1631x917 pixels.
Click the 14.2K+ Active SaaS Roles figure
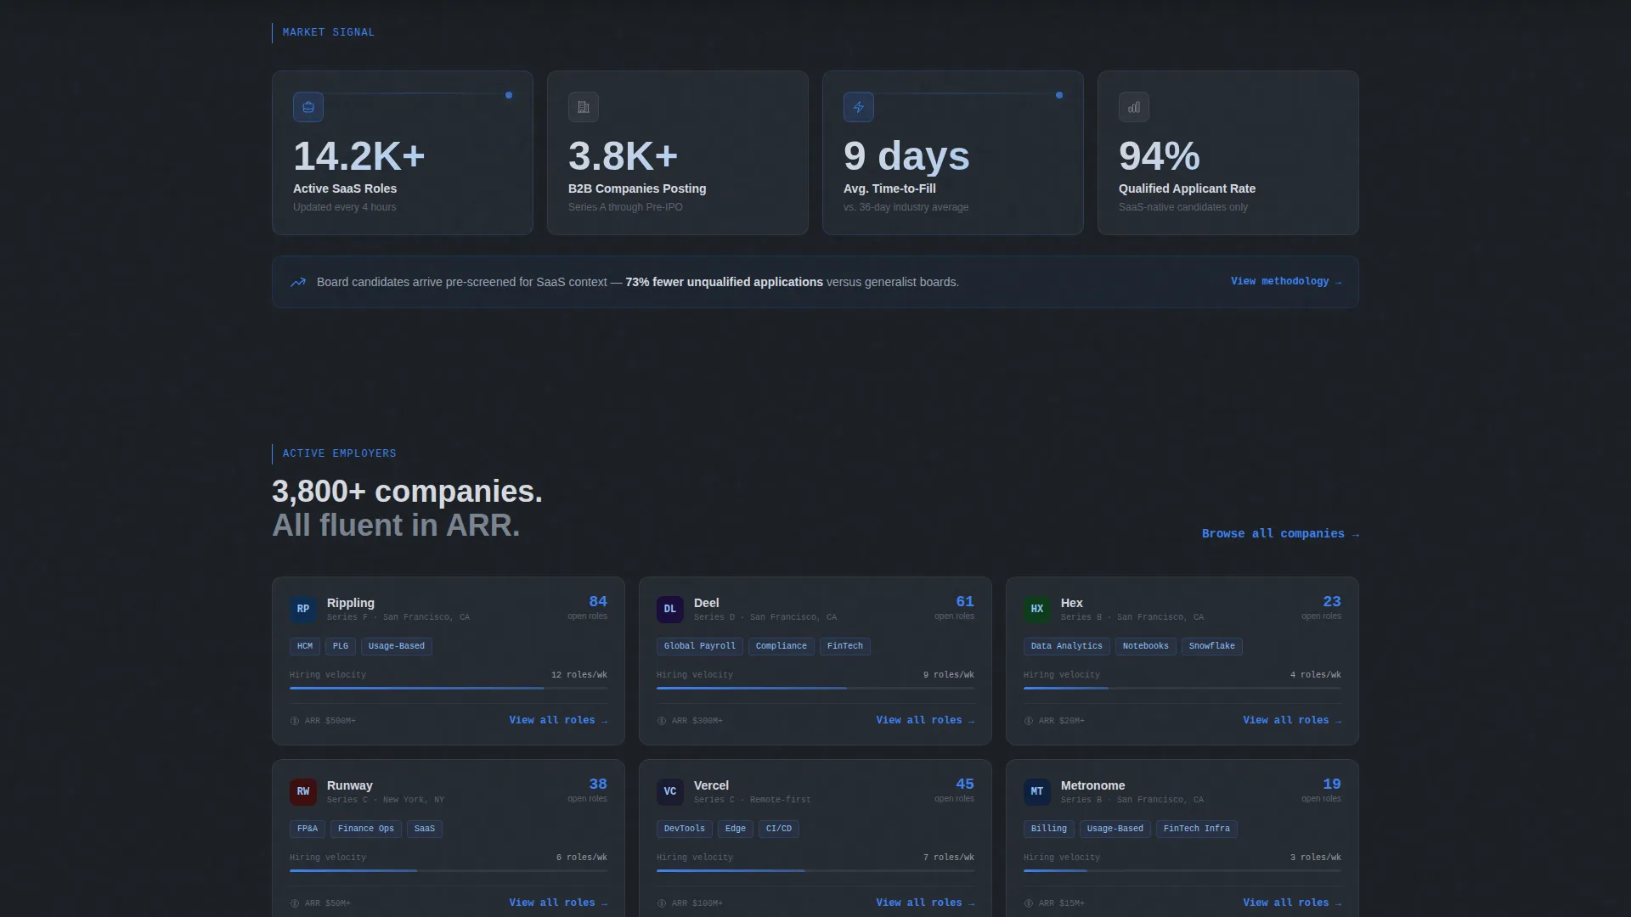[x=359, y=156]
